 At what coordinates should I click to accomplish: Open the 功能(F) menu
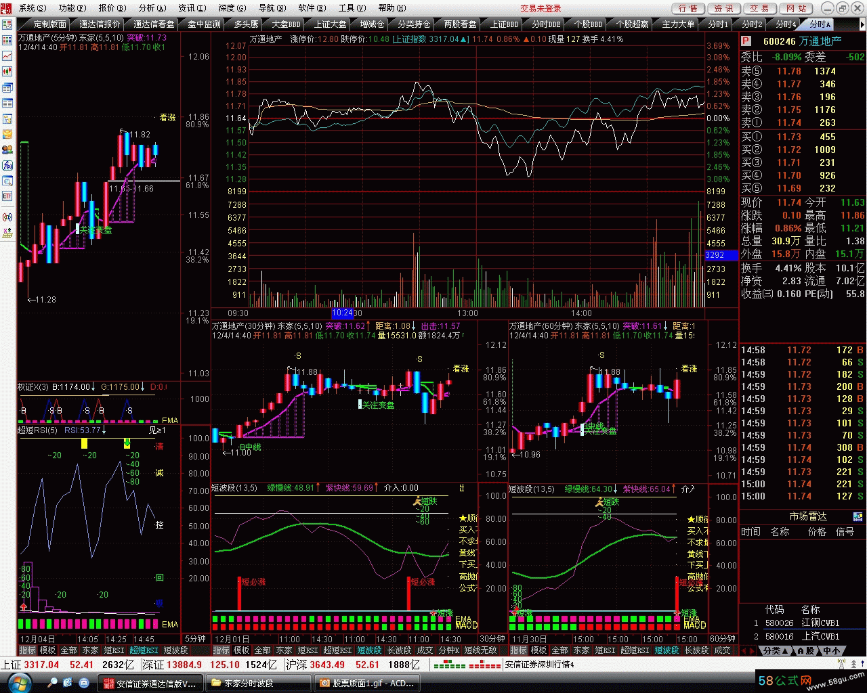[x=72, y=8]
